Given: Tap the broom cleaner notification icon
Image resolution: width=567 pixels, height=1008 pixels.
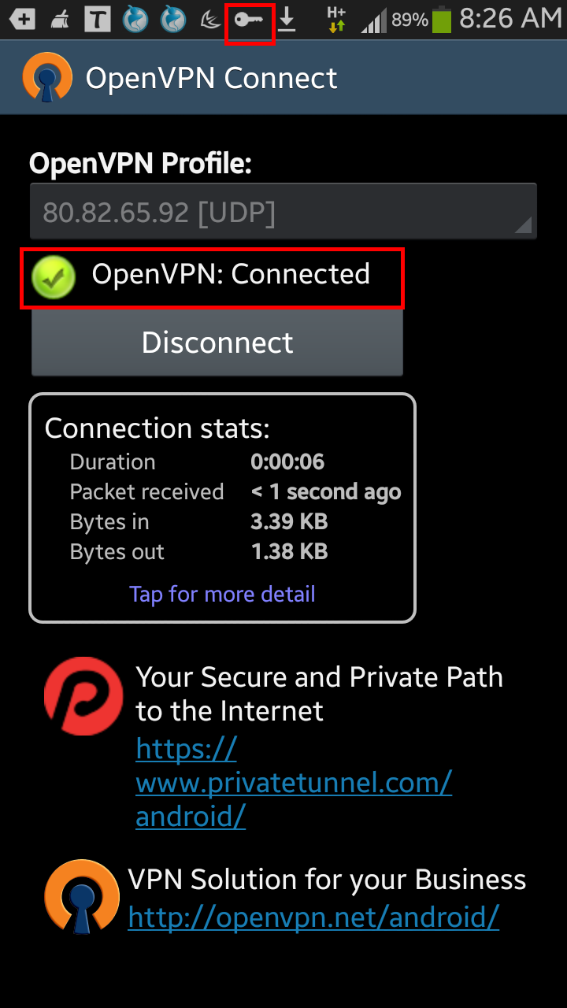Looking at the screenshot, I should [x=59, y=20].
